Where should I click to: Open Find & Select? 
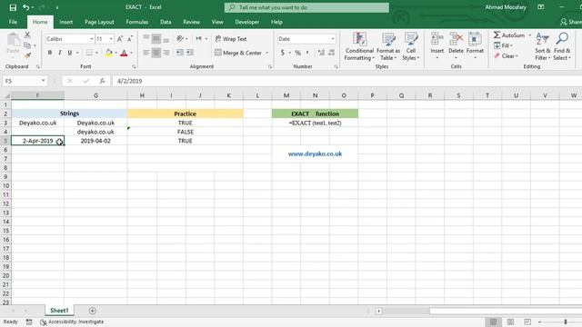[562, 46]
